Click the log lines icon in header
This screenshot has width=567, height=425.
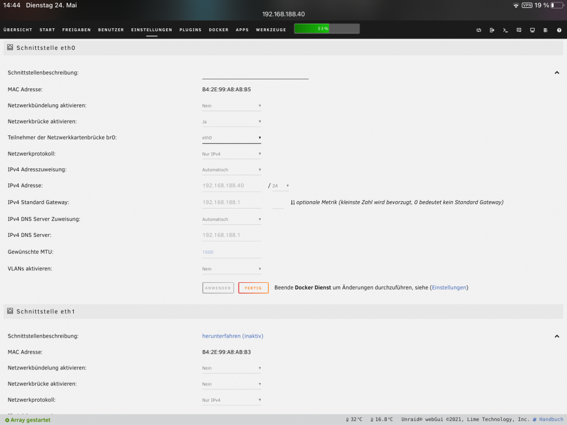tap(545, 30)
